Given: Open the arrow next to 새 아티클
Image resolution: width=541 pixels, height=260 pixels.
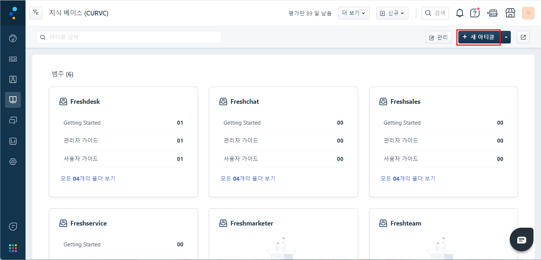Looking at the screenshot, I should 506,37.
